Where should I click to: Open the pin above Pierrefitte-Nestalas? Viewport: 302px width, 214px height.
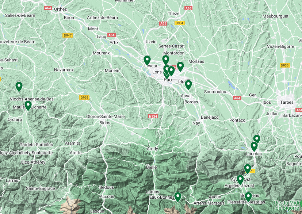pos(248,197)
